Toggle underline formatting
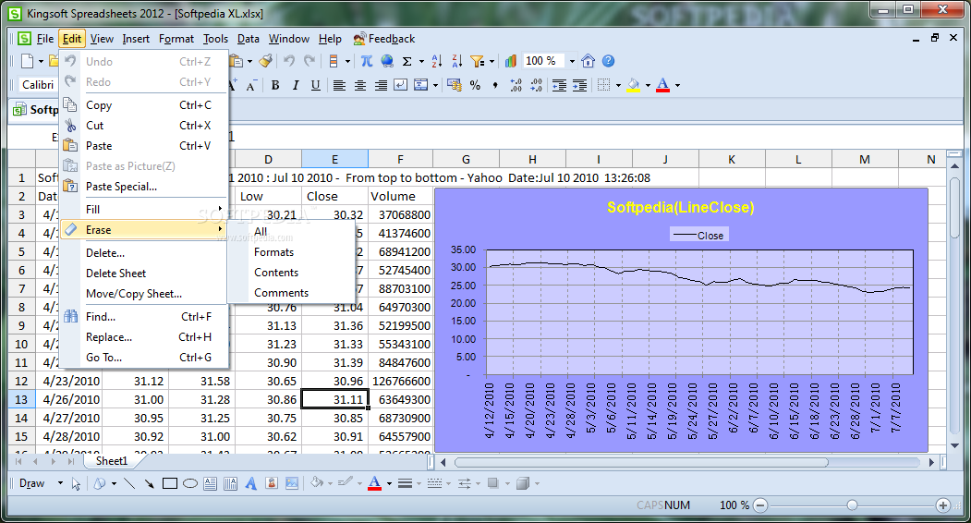This screenshot has width=971, height=523. click(316, 85)
